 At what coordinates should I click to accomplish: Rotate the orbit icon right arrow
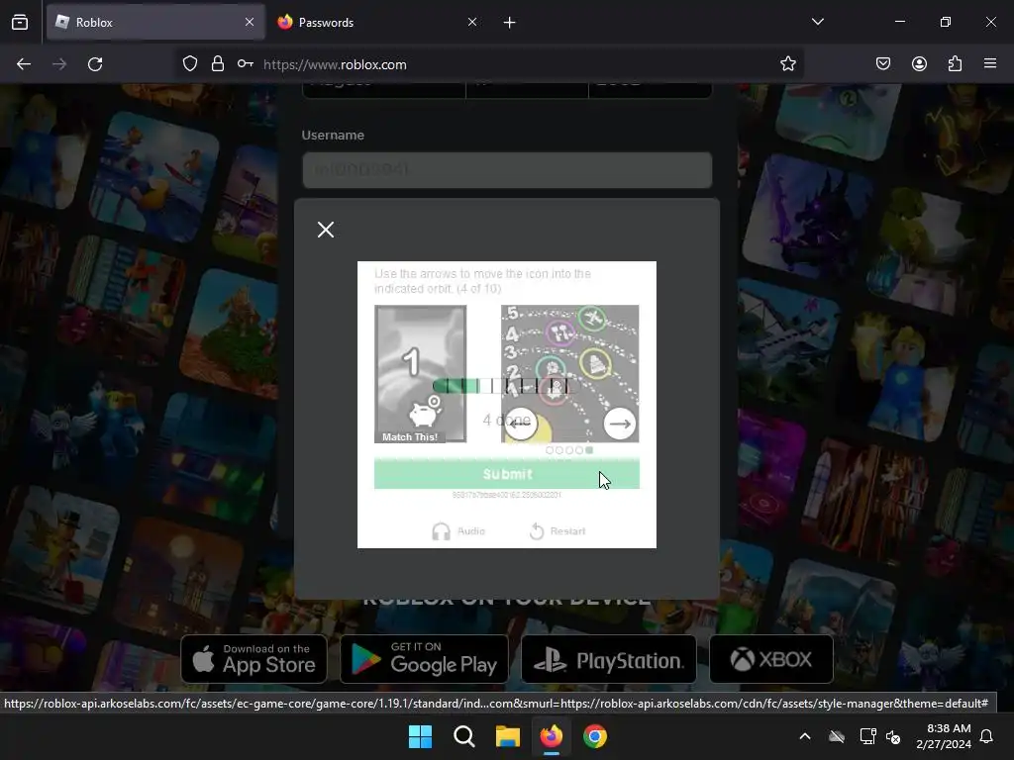(x=620, y=424)
